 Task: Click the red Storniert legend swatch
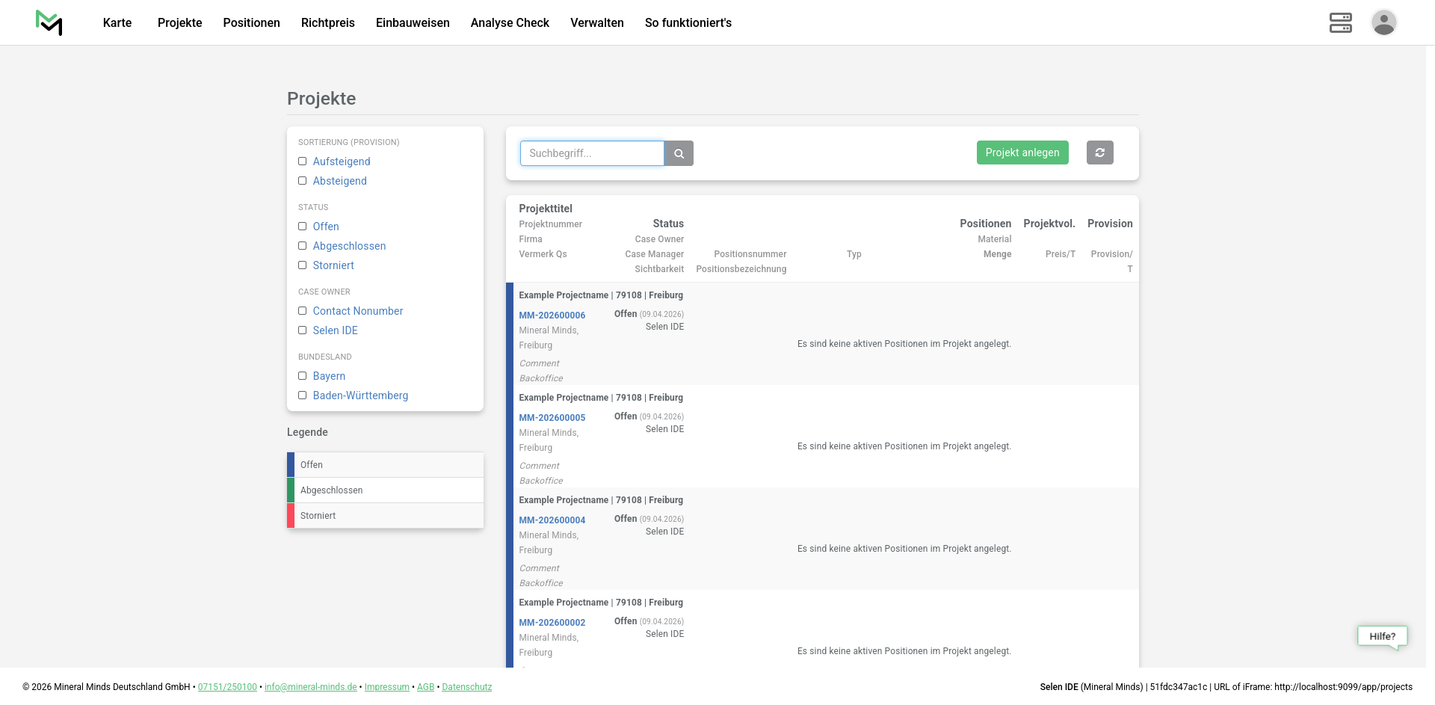tap(291, 516)
